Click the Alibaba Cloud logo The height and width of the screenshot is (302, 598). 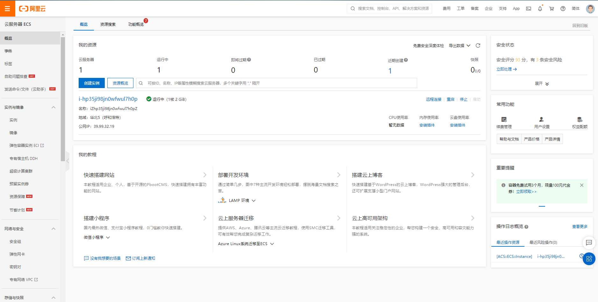click(x=32, y=9)
